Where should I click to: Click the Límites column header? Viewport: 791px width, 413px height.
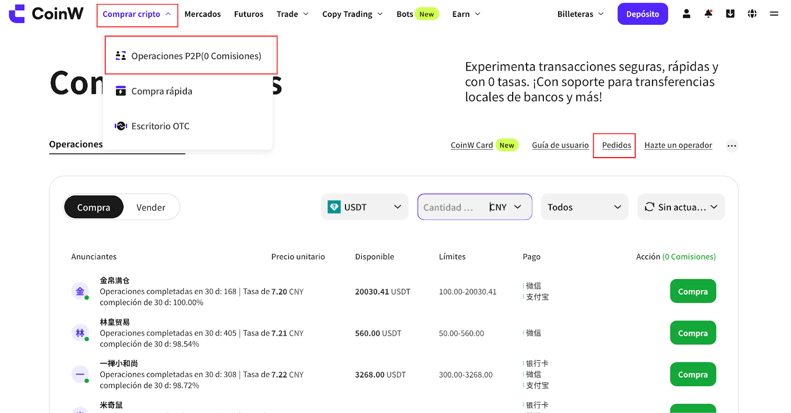pyautogui.click(x=452, y=257)
